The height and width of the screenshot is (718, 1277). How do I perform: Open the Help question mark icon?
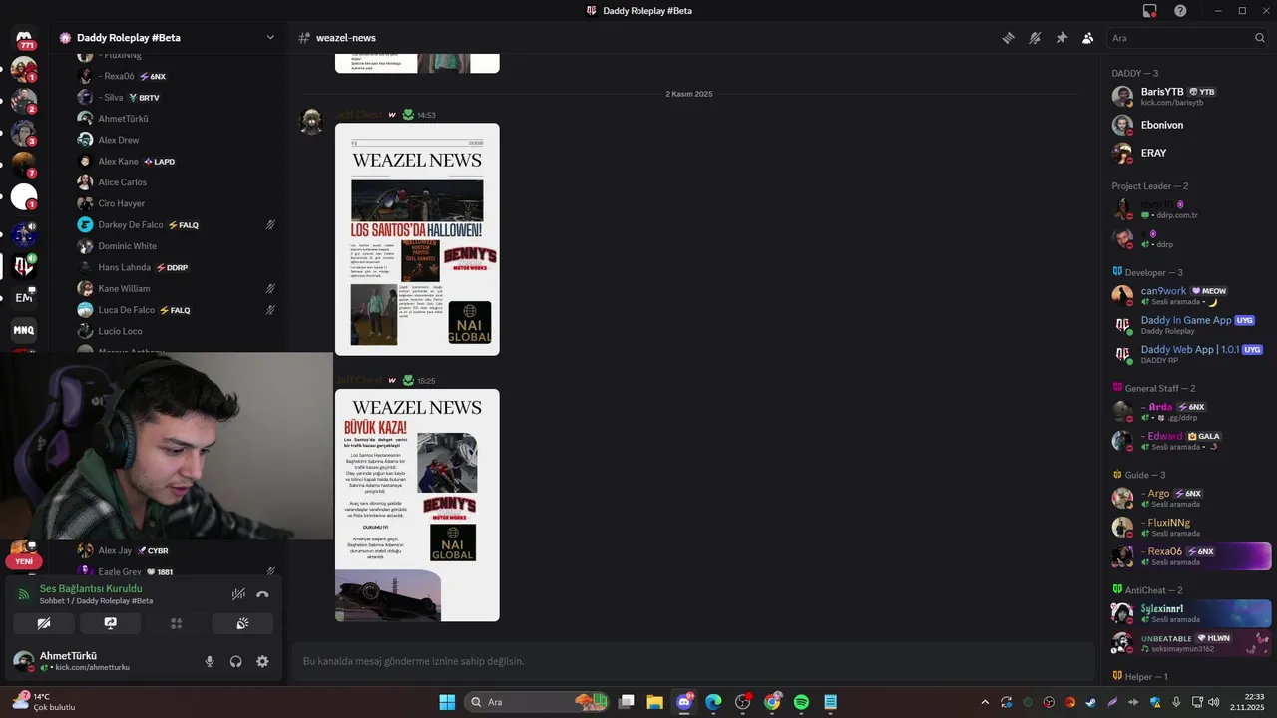click(1180, 11)
